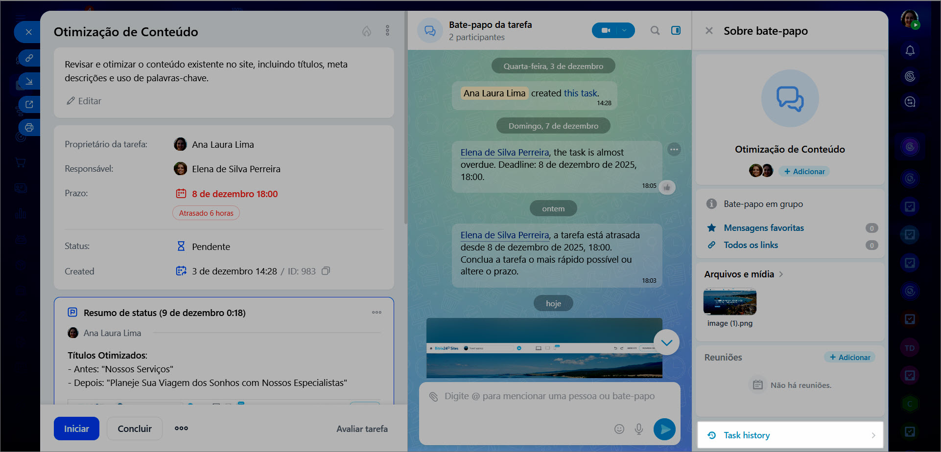Record a voice message with the microphone
Screen dimensions: 941x452
(639, 429)
